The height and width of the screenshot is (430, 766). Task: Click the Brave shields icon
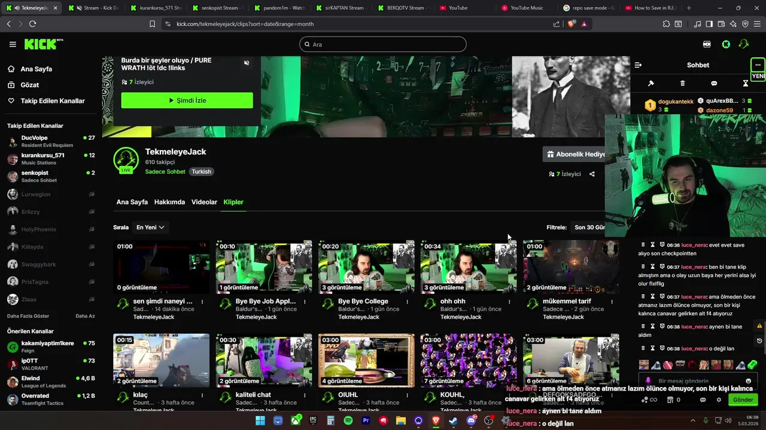pyautogui.click(x=571, y=24)
